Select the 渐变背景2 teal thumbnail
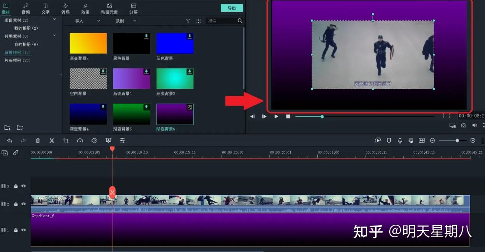This screenshot has width=485, height=252. coord(175,79)
